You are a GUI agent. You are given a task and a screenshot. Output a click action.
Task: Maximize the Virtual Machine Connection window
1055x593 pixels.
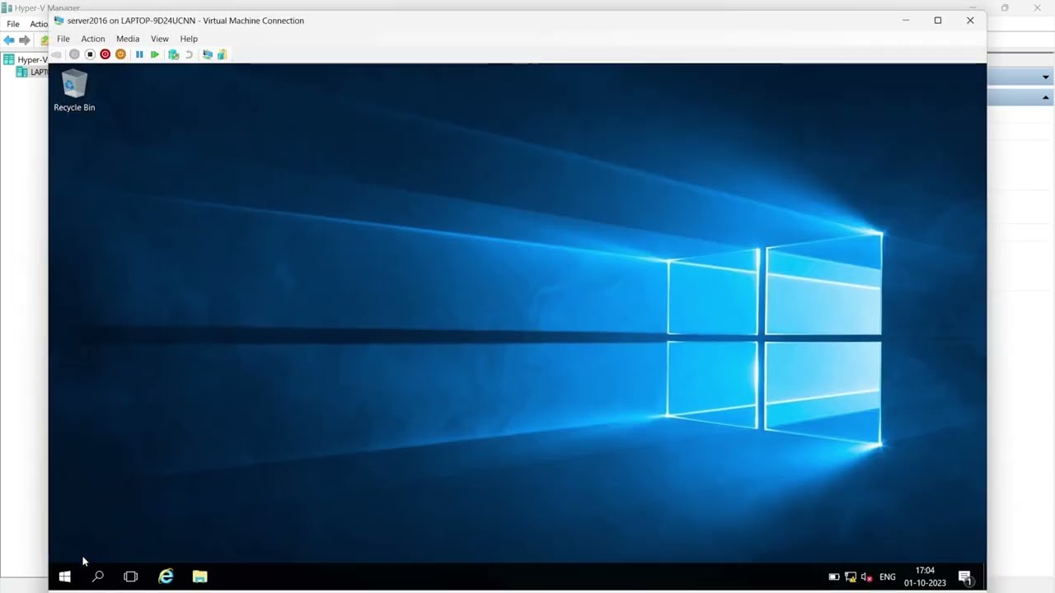[x=938, y=21]
